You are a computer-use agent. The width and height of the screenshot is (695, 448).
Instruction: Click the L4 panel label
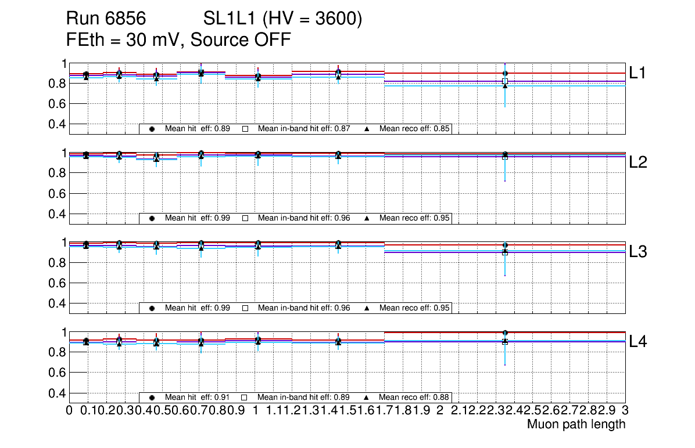pos(639,342)
